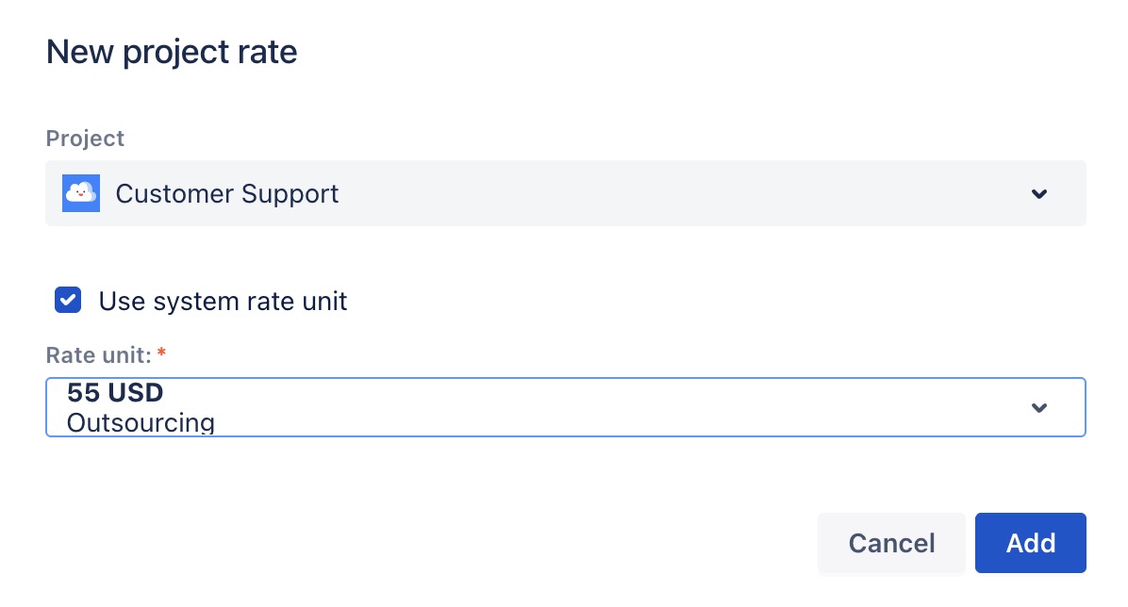Screen dimensions: 1128x607
Task: Click the Rate unit field label
Action: click(98, 356)
